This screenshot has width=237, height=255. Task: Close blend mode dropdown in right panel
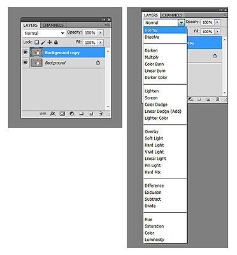(x=181, y=22)
